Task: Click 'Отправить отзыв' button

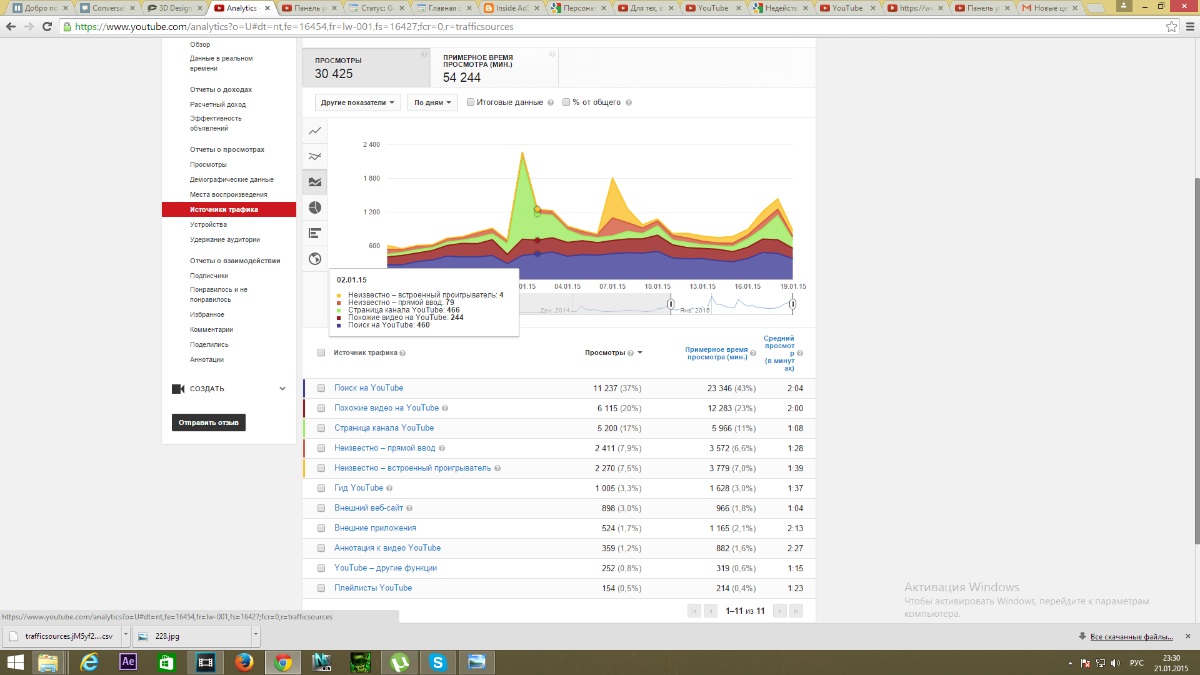Action: [209, 422]
